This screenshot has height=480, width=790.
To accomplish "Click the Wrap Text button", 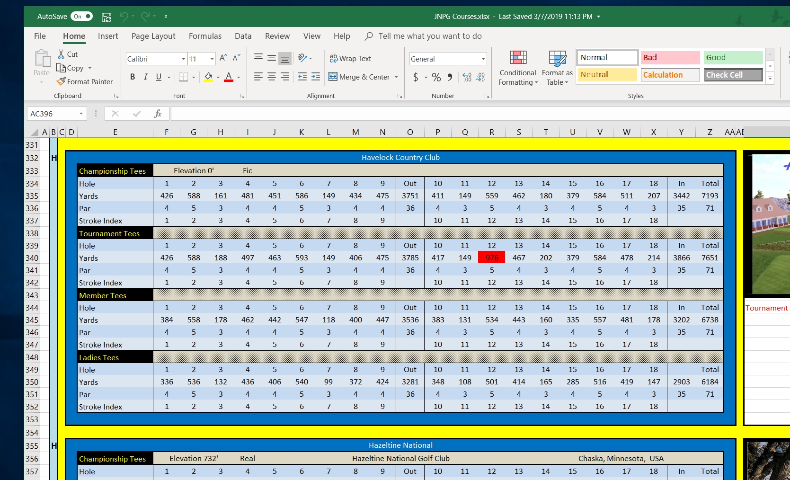I will pos(351,58).
